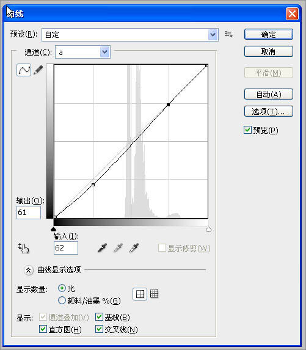
Task: Click the white point slider triangle
Action: 208,229
